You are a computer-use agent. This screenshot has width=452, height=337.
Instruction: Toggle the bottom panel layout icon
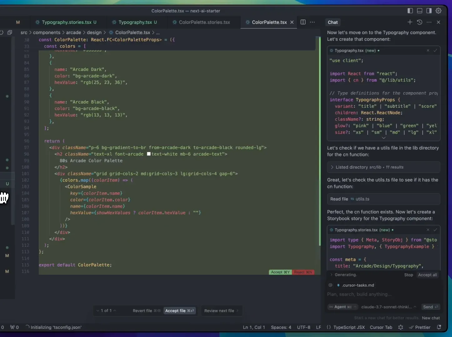(x=420, y=11)
